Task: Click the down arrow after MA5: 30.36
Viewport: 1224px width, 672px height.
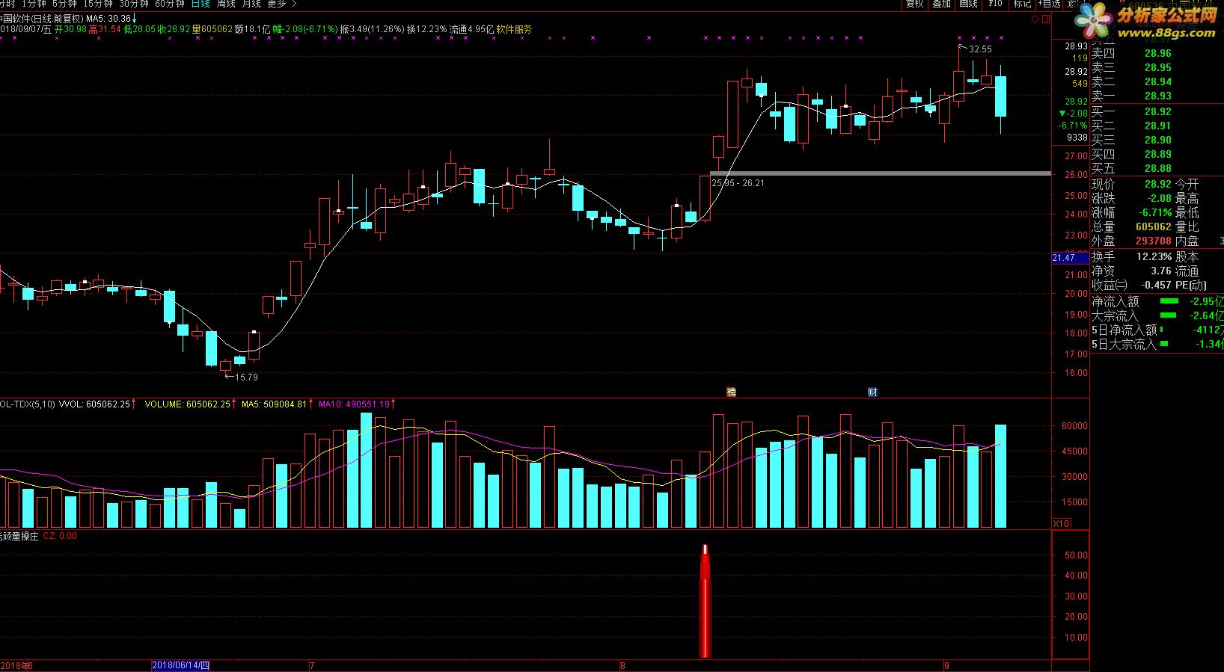Action: [x=134, y=18]
